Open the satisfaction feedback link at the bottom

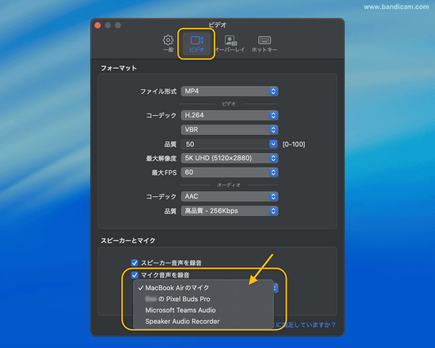[304, 325]
